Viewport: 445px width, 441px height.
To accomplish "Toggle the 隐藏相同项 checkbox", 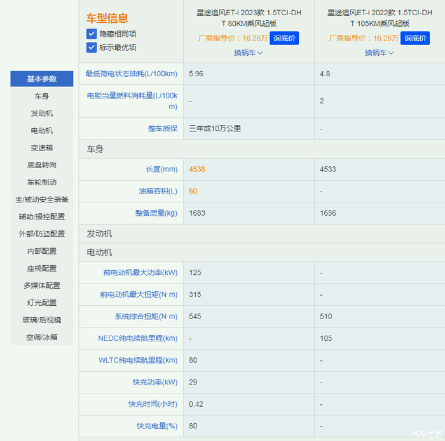I will [92, 34].
